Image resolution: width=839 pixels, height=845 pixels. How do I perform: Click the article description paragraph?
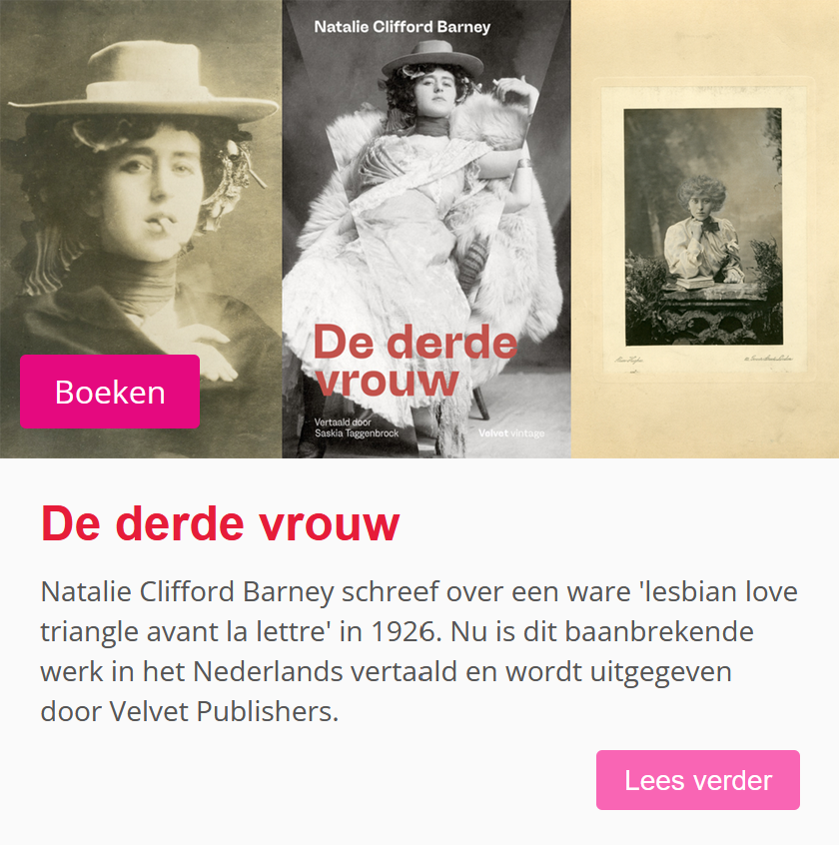point(419,651)
